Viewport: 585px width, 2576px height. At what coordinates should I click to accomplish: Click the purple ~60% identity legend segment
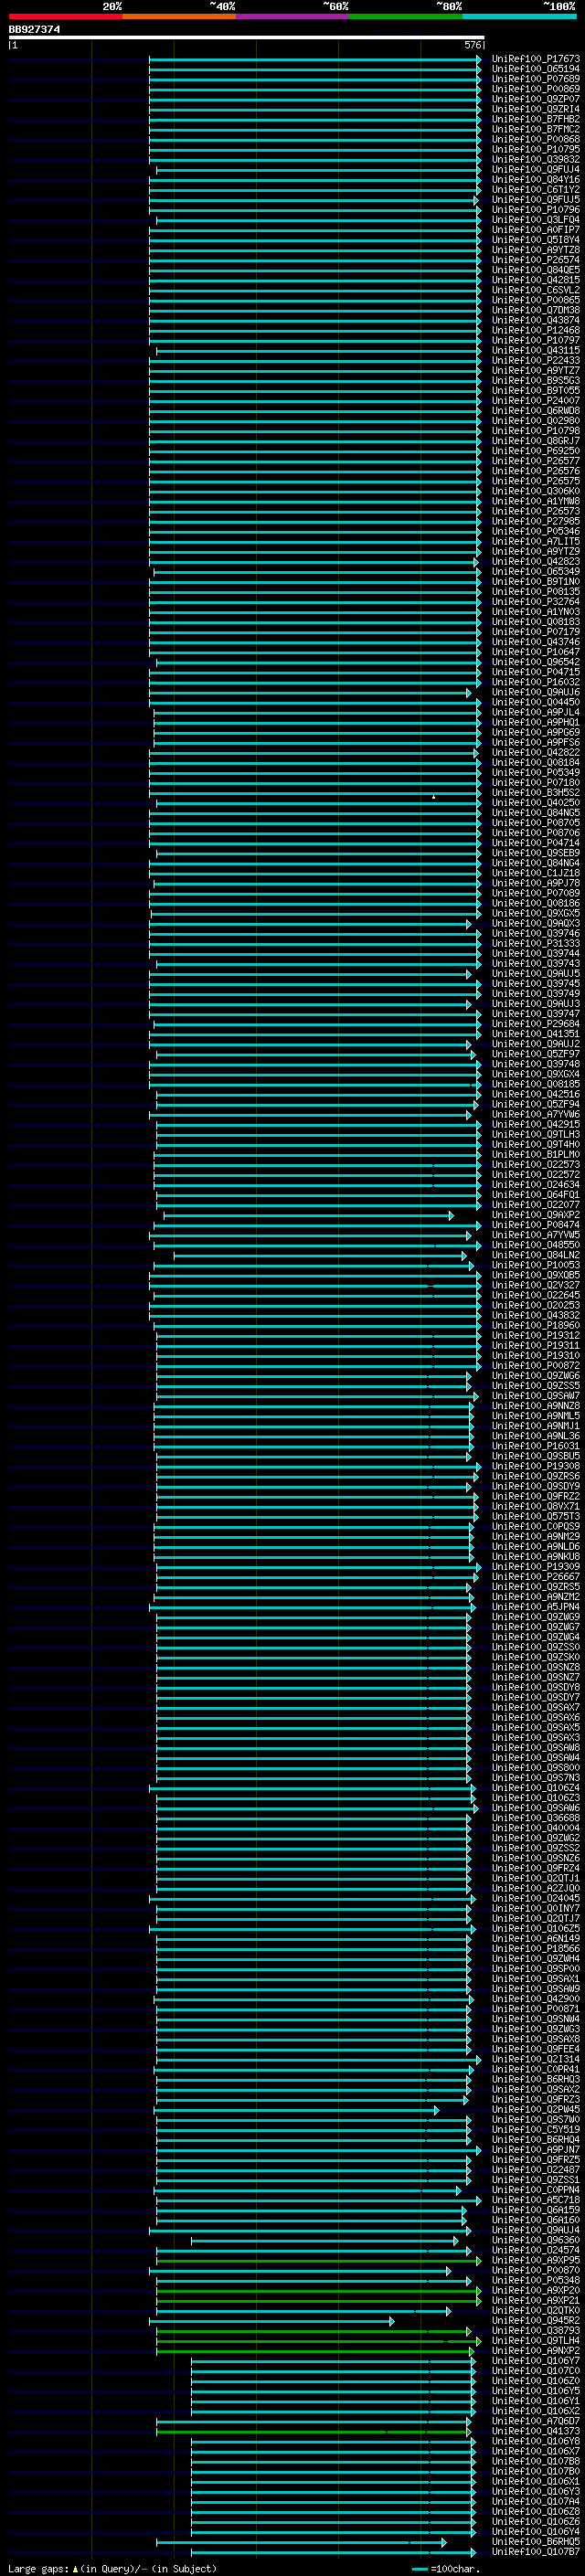tap(292, 16)
